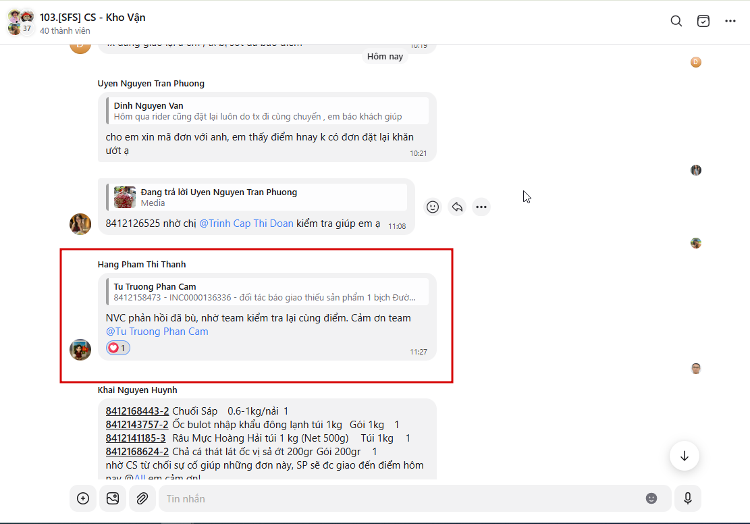This screenshot has width=750, height=524.
Task: Click the text starting "cho em xin mã đơn"
Action: (260, 144)
